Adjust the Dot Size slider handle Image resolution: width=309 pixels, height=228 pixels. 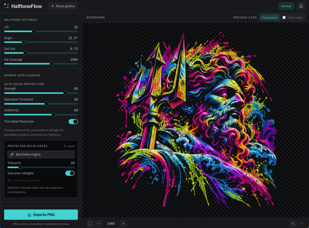click(x=25, y=53)
